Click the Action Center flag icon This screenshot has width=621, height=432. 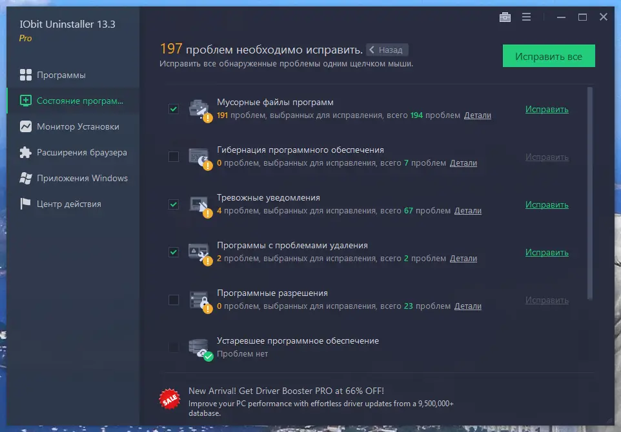pyautogui.click(x=25, y=204)
